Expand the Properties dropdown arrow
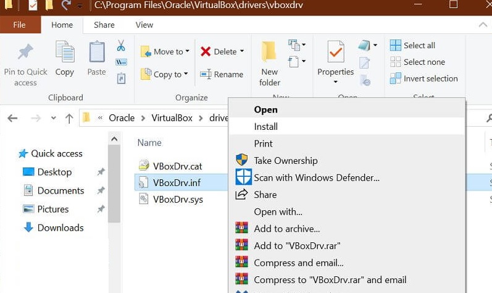 335,82
